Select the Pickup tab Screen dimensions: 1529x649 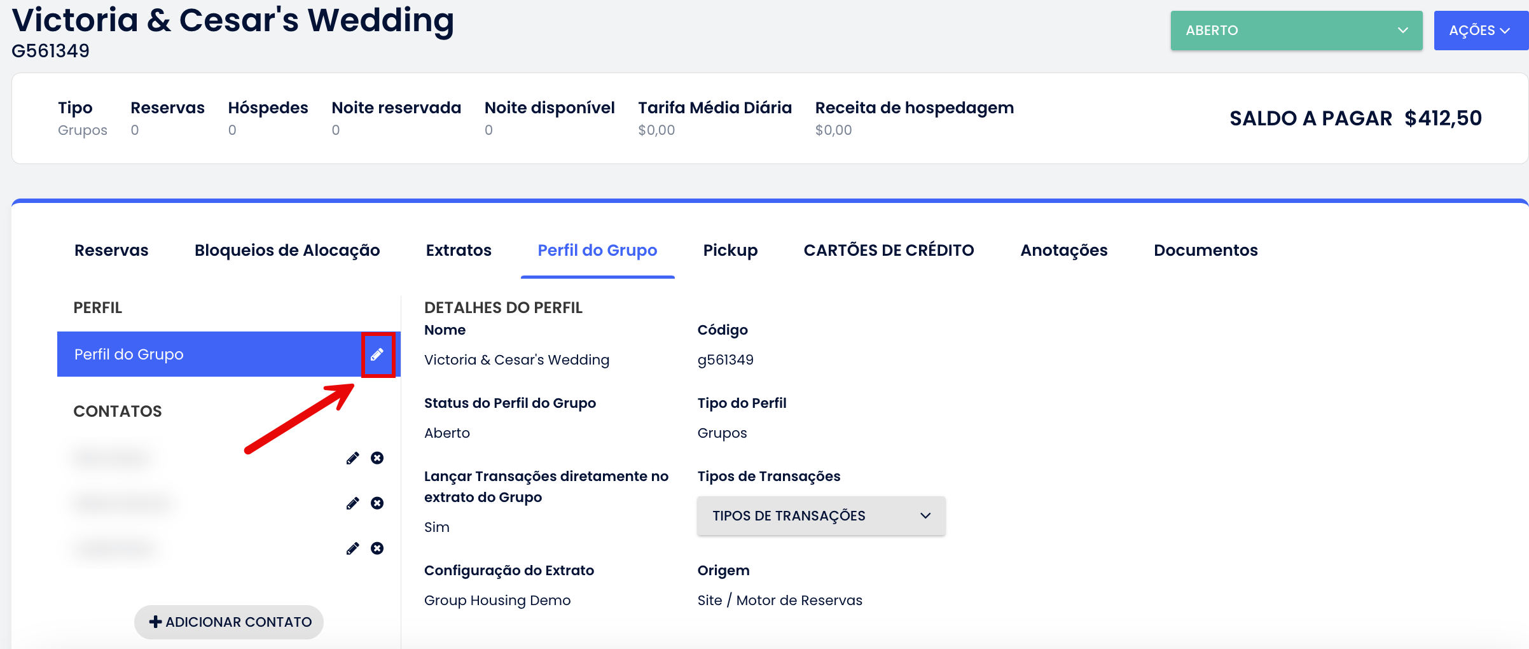tap(730, 250)
